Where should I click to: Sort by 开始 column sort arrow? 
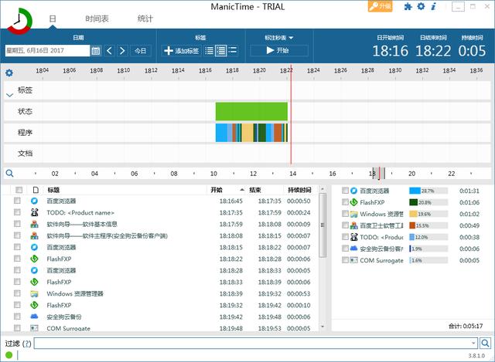(242, 190)
